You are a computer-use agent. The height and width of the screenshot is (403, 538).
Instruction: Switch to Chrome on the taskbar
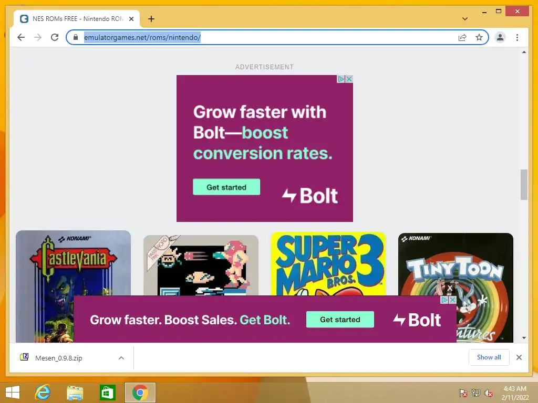(x=140, y=393)
